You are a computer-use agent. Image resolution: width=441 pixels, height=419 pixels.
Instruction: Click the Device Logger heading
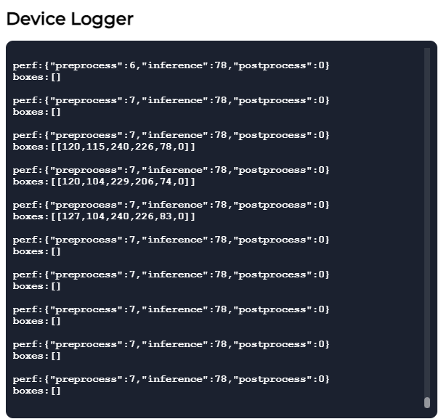[x=70, y=19]
